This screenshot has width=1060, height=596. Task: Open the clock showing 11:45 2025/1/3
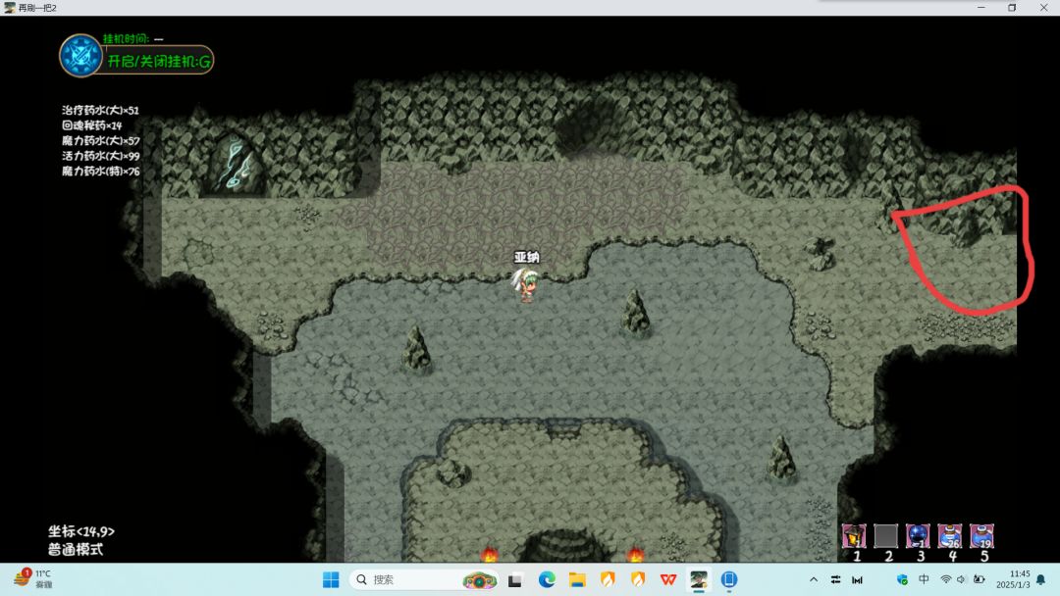click(x=1012, y=579)
